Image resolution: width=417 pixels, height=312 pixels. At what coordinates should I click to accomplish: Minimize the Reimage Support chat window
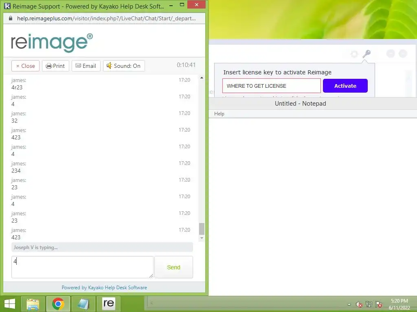[x=171, y=5]
